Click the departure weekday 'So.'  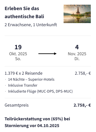(18, 59)
